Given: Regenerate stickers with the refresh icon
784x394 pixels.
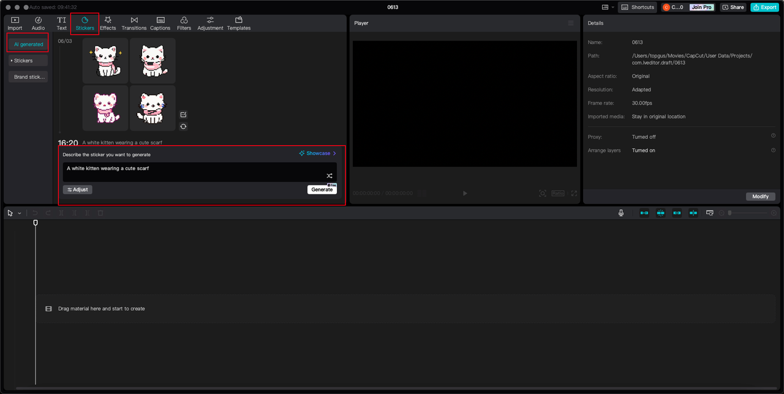Looking at the screenshot, I should (183, 127).
